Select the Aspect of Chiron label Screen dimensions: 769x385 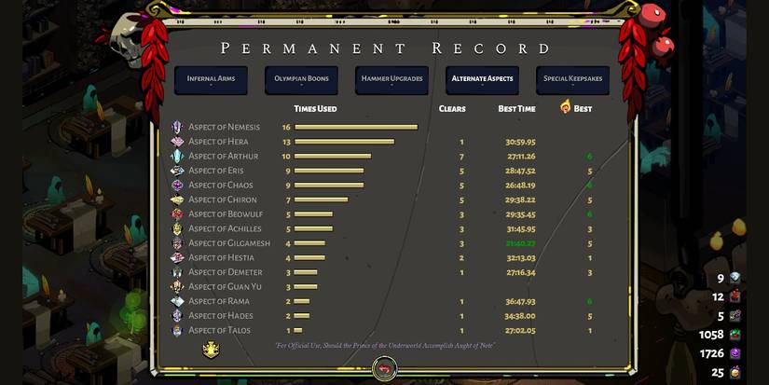tap(223, 199)
